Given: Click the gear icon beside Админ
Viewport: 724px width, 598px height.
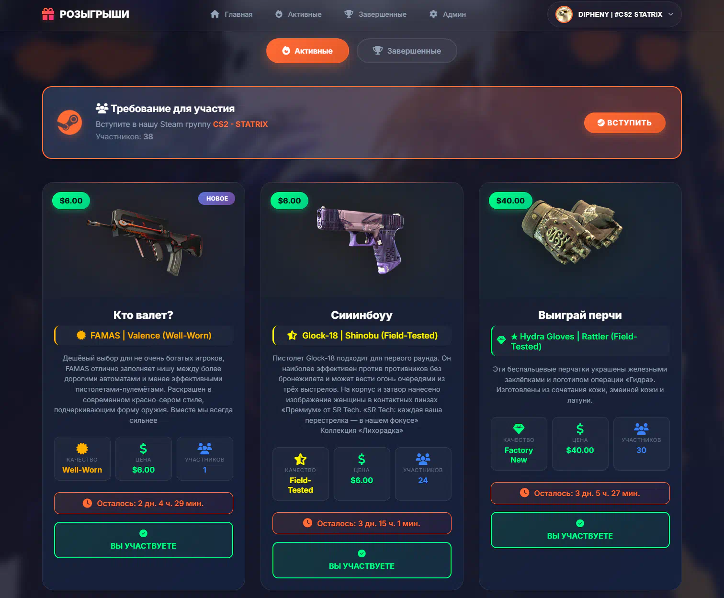Looking at the screenshot, I should pos(433,14).
